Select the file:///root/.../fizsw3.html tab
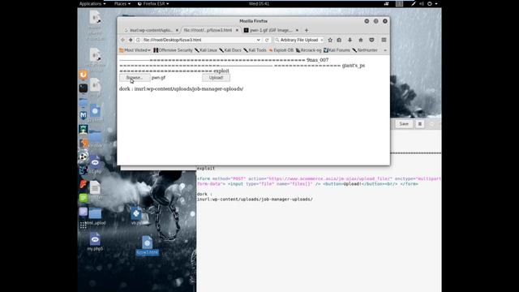Viewport: 519px width, 292px height. point(211,30)
